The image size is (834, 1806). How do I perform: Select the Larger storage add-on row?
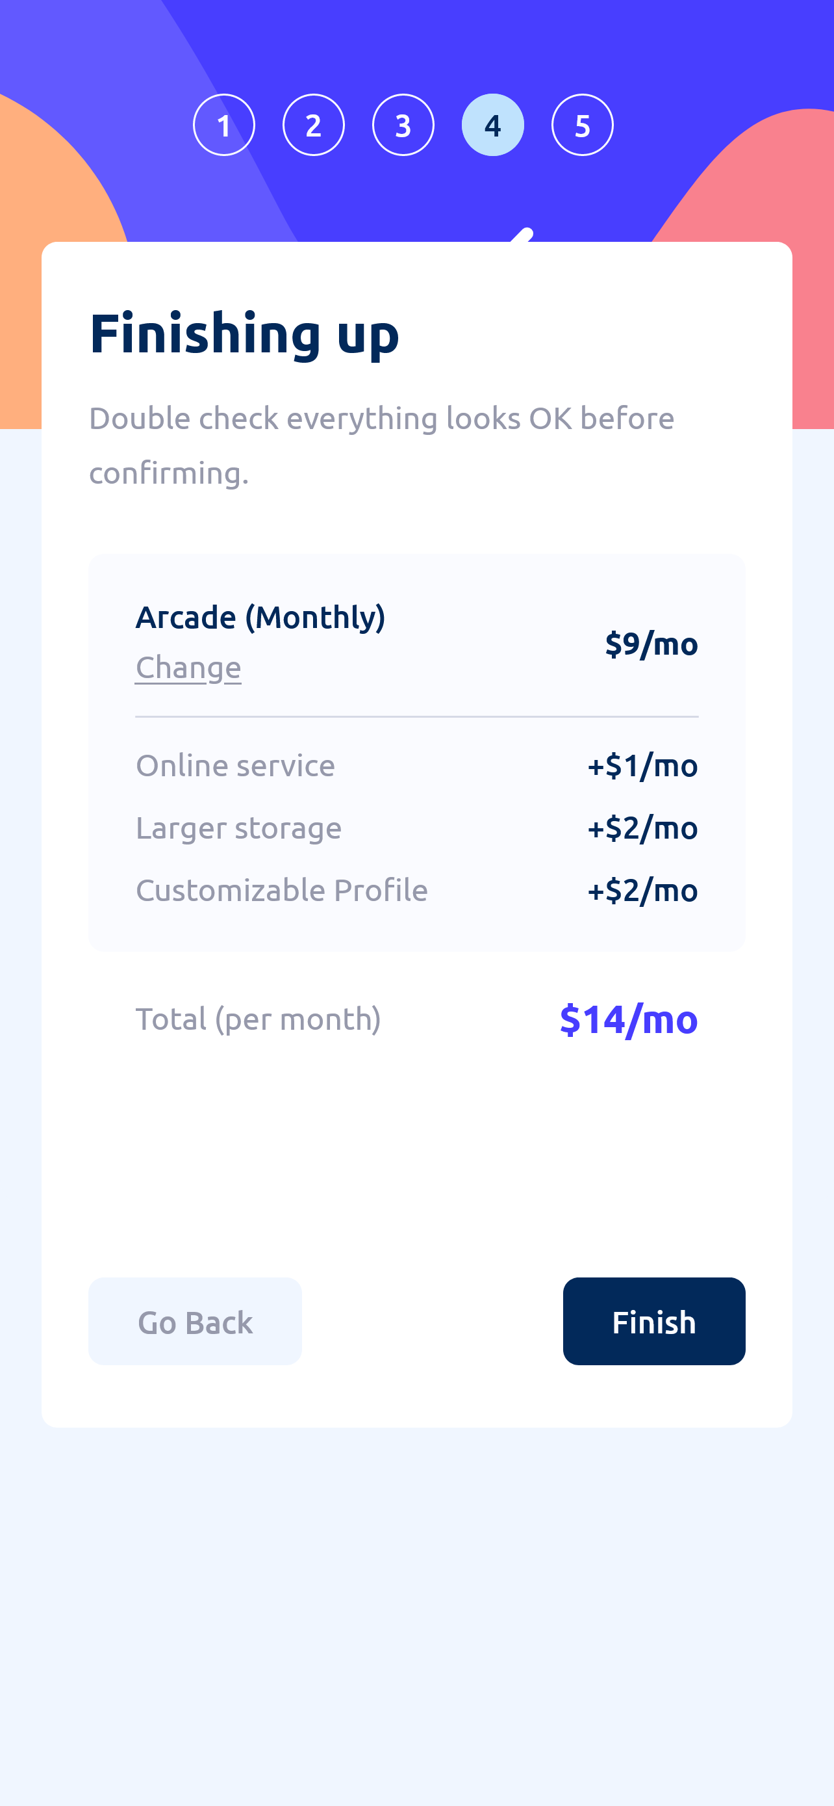click(416, 828)
